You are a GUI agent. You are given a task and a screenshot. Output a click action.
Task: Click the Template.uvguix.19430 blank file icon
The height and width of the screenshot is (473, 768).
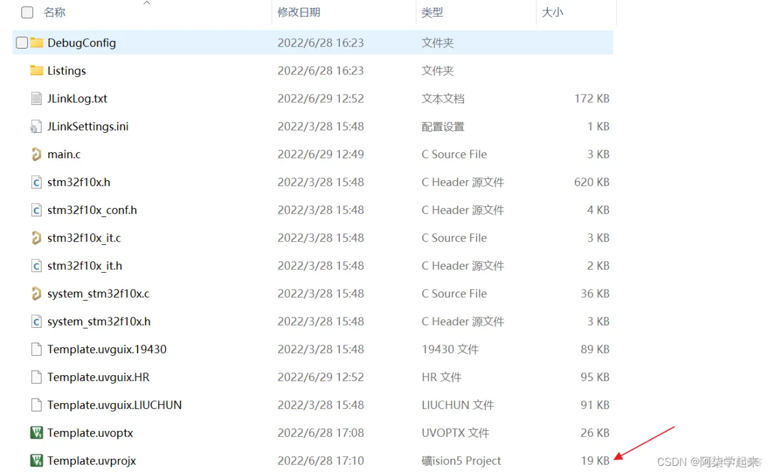coord(36,349)
